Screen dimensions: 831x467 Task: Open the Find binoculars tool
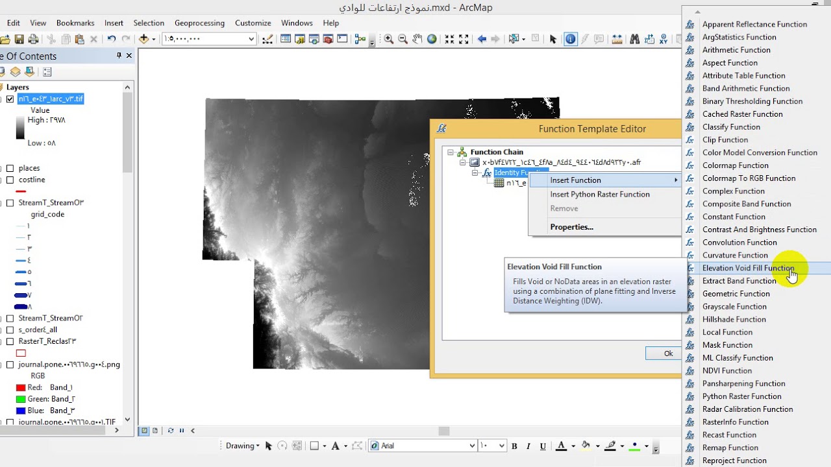point(635,39)
